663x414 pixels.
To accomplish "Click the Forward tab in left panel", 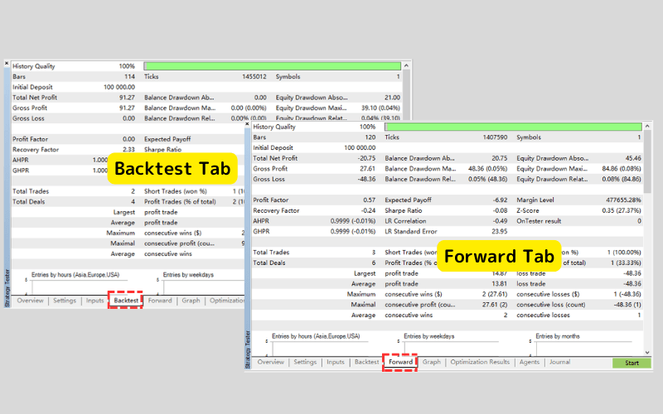I will [160, 301].
